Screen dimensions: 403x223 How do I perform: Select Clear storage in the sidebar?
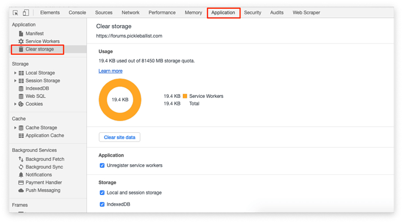[40, 49]
